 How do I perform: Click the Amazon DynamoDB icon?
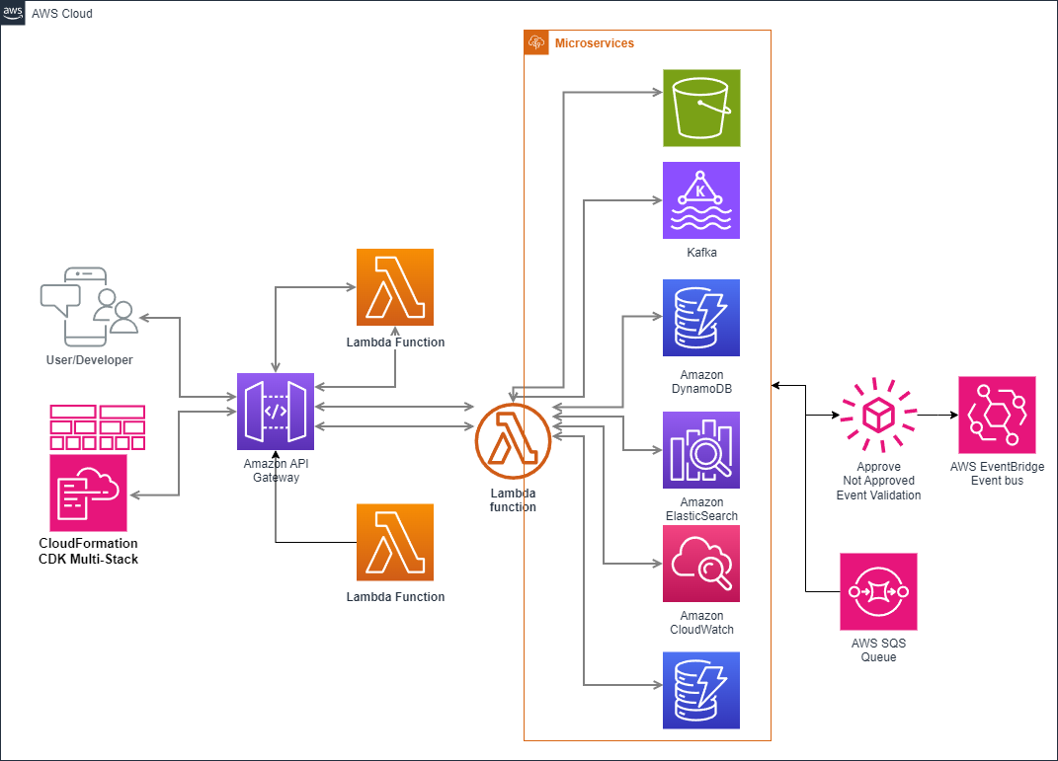tap(701, 318)
